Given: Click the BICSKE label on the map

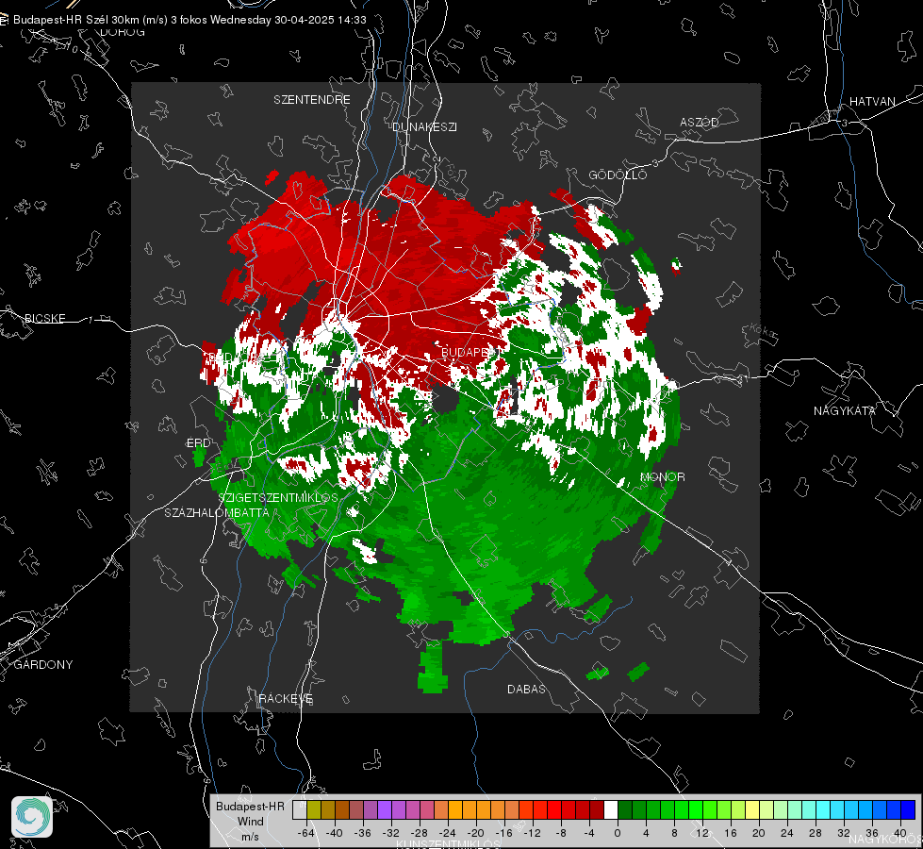Looking at the screenshot, I should coord(45,319).
